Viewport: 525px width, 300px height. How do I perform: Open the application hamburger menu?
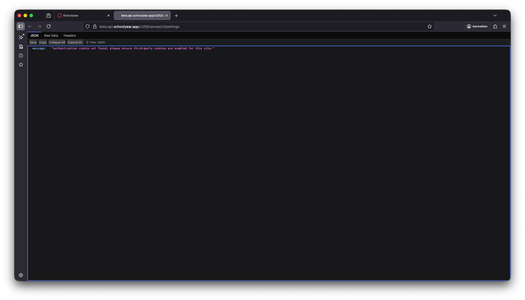tap(504, 26)
